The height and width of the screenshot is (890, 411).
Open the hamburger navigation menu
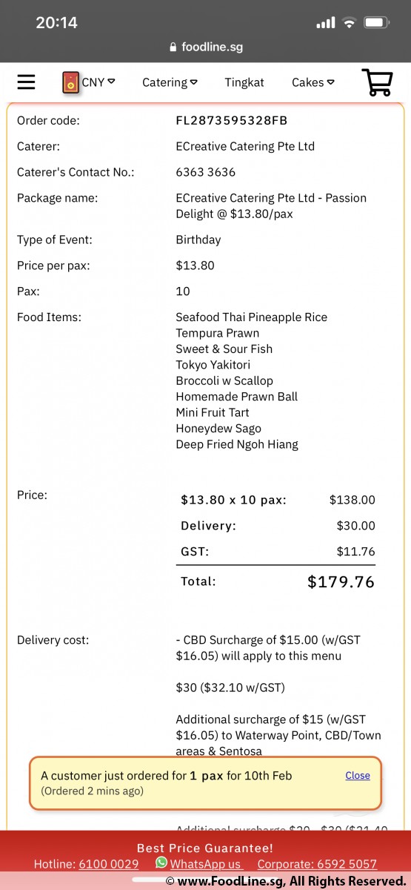coord(26,82)
